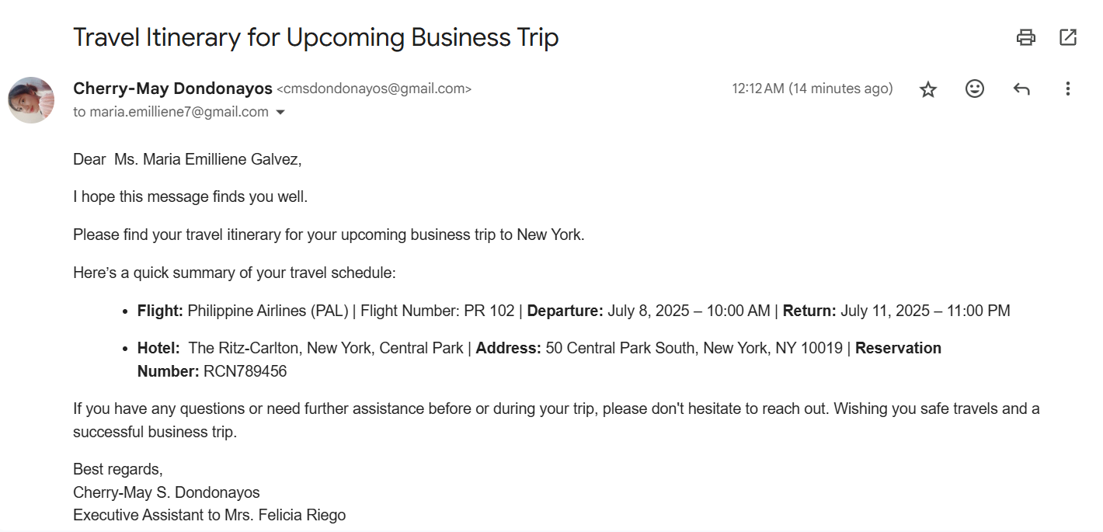Click the greeting line to Ms. Galvez
Viewport: 1103px width, 532px height.
click(187, 159)
